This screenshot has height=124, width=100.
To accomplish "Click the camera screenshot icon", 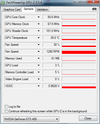I will 94,9.
